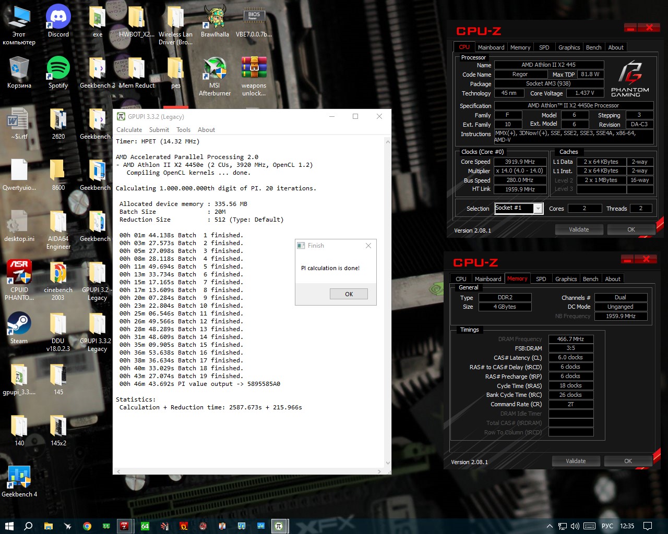Click the GPUPI pi icon in taskbar
The image size is (668, 534).
pos(279,526)
